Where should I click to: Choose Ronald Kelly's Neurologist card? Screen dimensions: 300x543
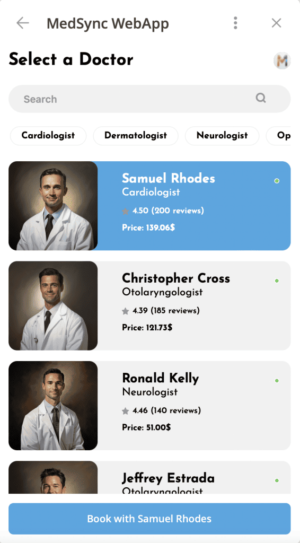point(149,406)
